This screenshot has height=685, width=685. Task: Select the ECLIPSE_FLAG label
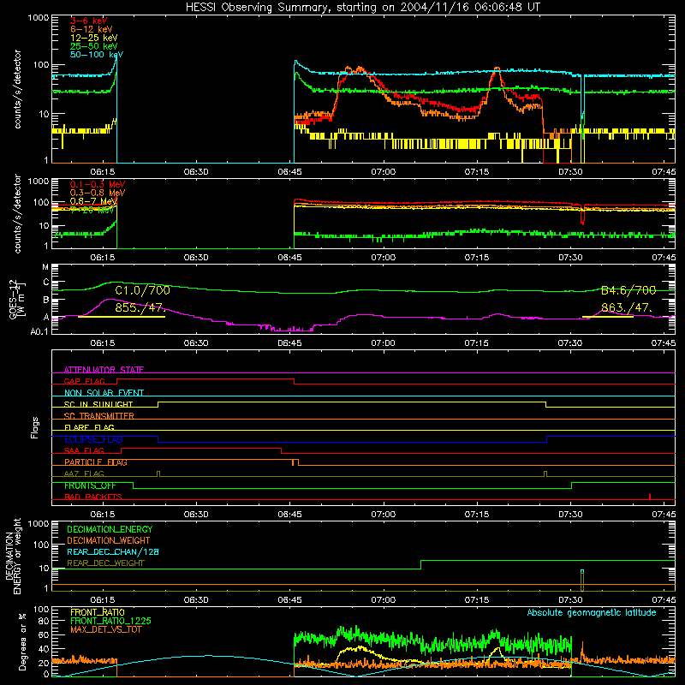point(94,439)
